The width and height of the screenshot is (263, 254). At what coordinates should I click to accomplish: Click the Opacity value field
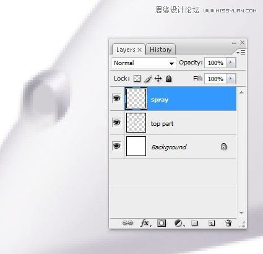point(215,63)
